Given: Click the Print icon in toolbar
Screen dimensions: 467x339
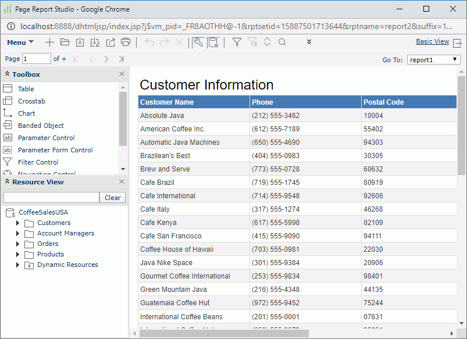Looking at the screenshot, I should click(126, 42).
